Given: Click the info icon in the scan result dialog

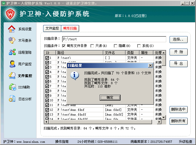Looking at the screenshot, I should coord(75,76).
